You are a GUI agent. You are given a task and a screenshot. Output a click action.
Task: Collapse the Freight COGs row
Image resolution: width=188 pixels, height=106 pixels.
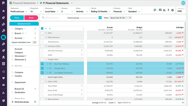(x=46, y=59)
